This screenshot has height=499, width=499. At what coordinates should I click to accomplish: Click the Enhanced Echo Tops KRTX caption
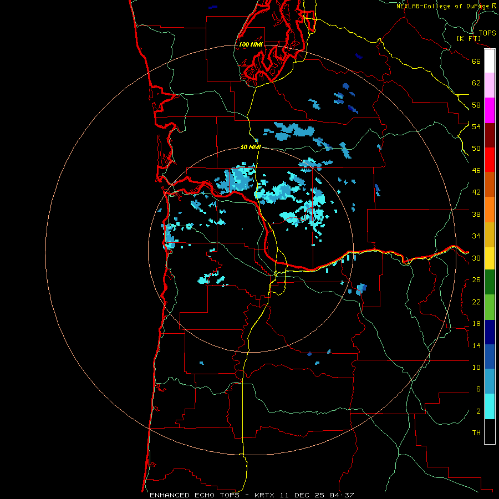[x=252, y=495]
